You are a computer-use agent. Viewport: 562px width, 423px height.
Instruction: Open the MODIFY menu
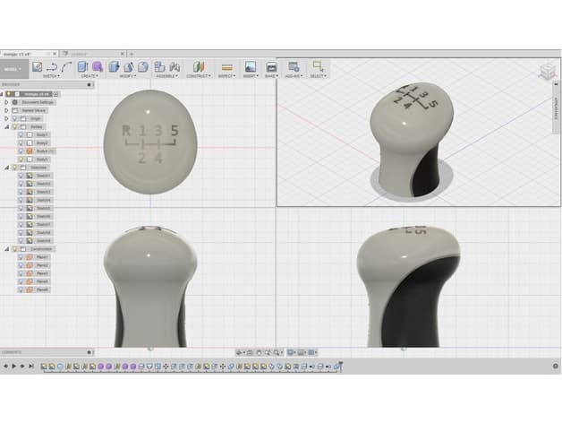click(x=128, y=76)
